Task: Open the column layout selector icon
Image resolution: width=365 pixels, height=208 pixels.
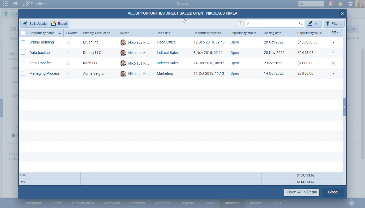Action: tap(335, 33)
